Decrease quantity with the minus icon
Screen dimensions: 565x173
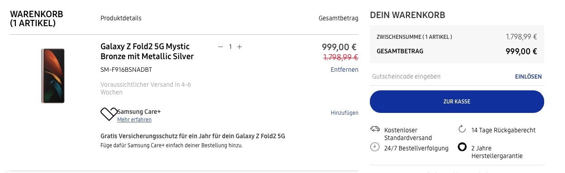point(220,47)
